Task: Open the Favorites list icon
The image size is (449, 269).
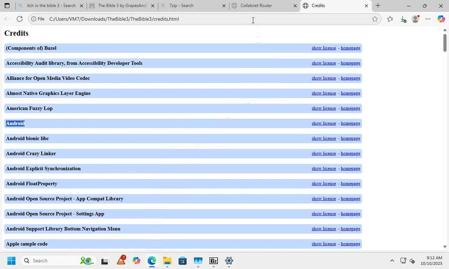Action: point(390,19)
